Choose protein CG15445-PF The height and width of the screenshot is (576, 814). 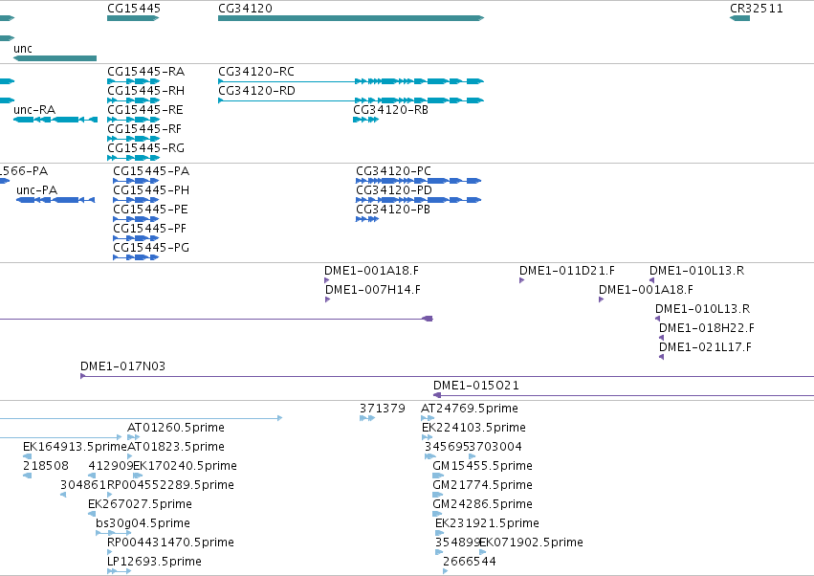tap(136, 239)
